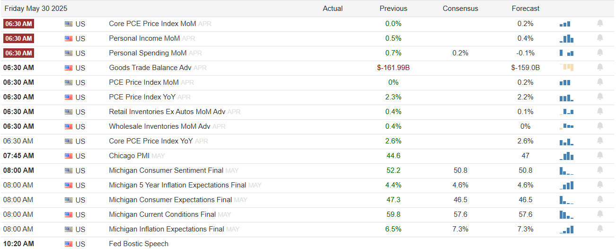Click the Consensus column header
616x249 pixels.
pyautogui.click(x=460, y=9)
